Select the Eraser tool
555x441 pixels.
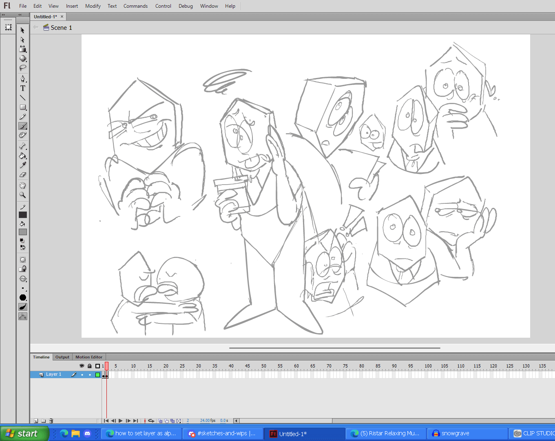point(23,175)
